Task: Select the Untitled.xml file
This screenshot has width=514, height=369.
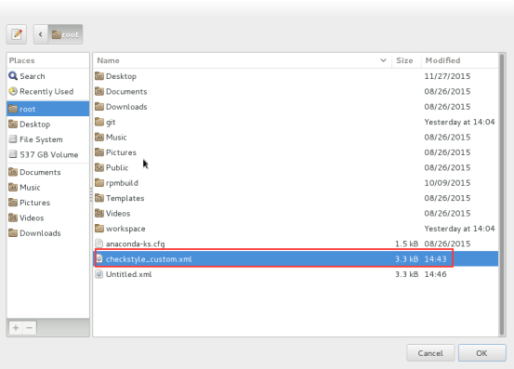Action: [x=296, y=274]
